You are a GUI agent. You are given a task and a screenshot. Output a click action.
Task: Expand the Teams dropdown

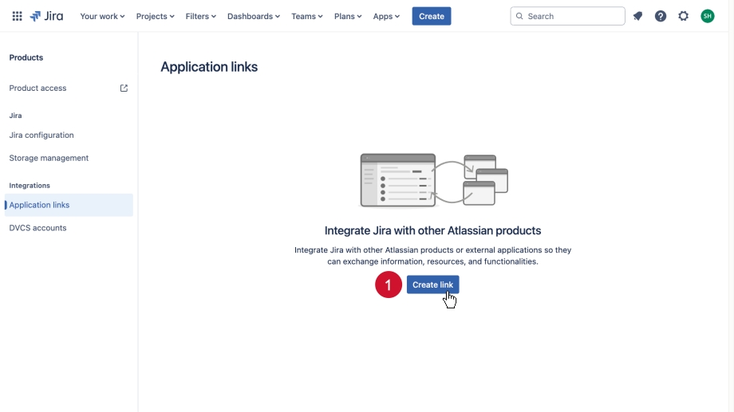(x=307, y=16)
